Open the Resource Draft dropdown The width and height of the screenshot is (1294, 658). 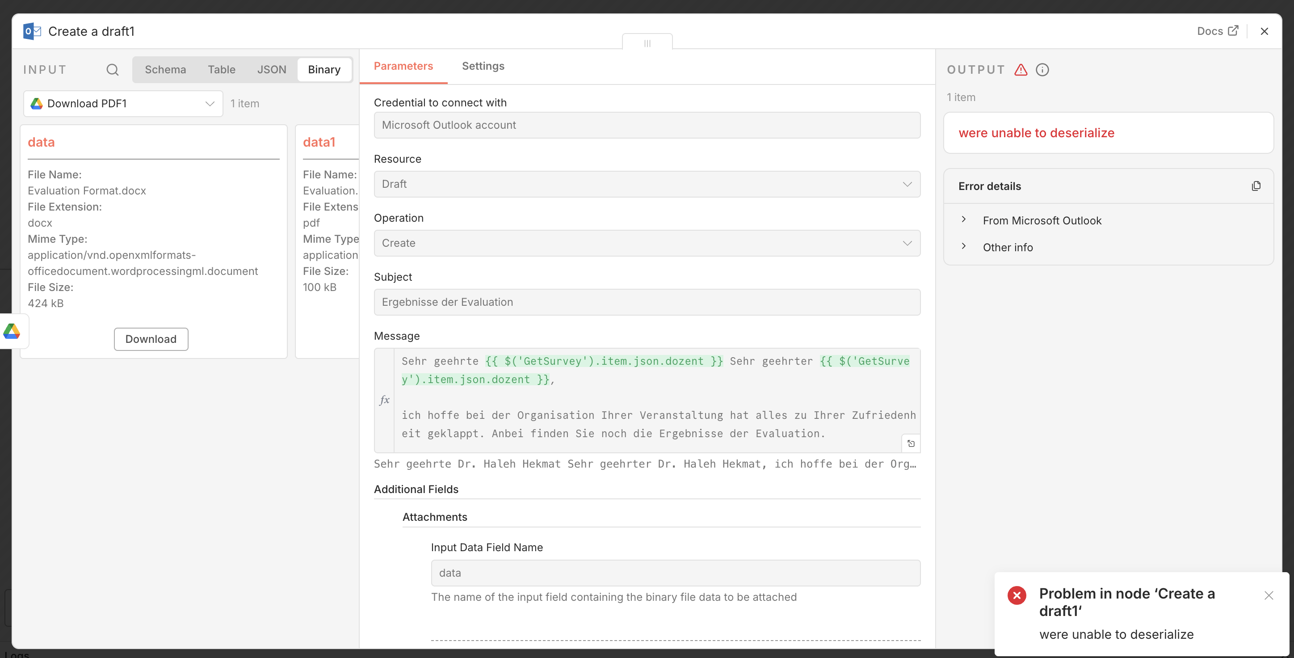tap(647, 184)
